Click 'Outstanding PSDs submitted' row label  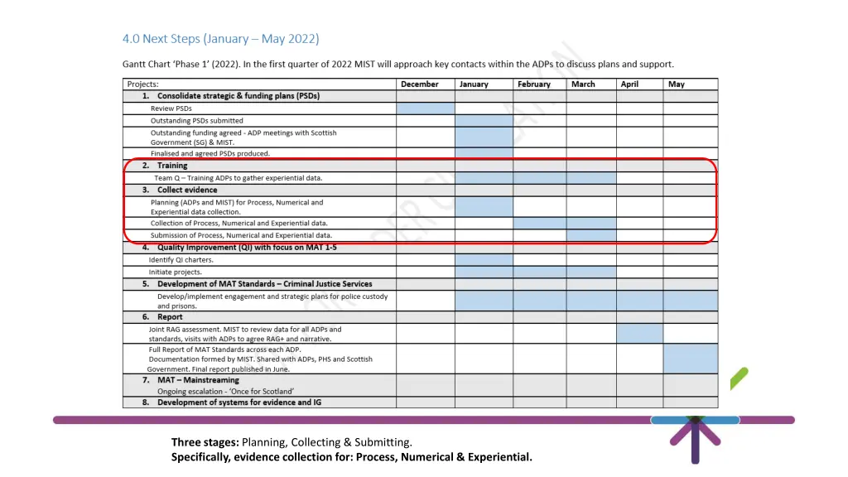pos(197,121)
